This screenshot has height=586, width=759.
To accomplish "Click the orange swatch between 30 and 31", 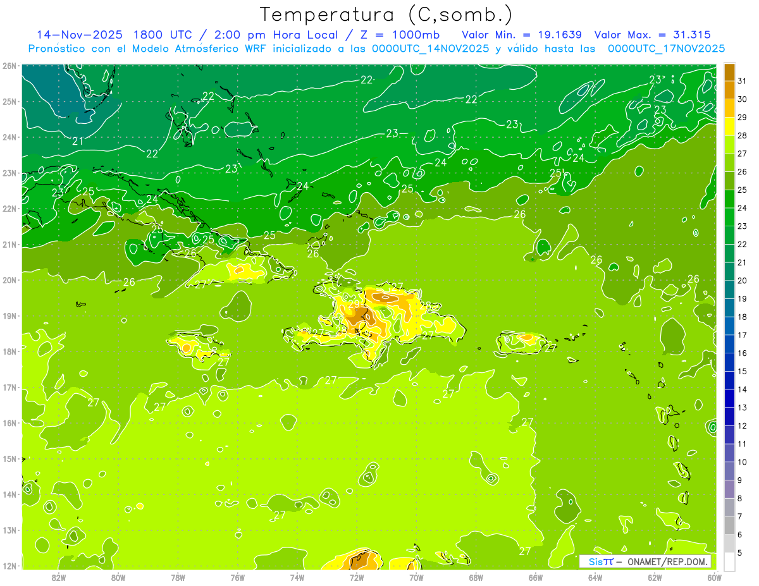I will 729,90.
